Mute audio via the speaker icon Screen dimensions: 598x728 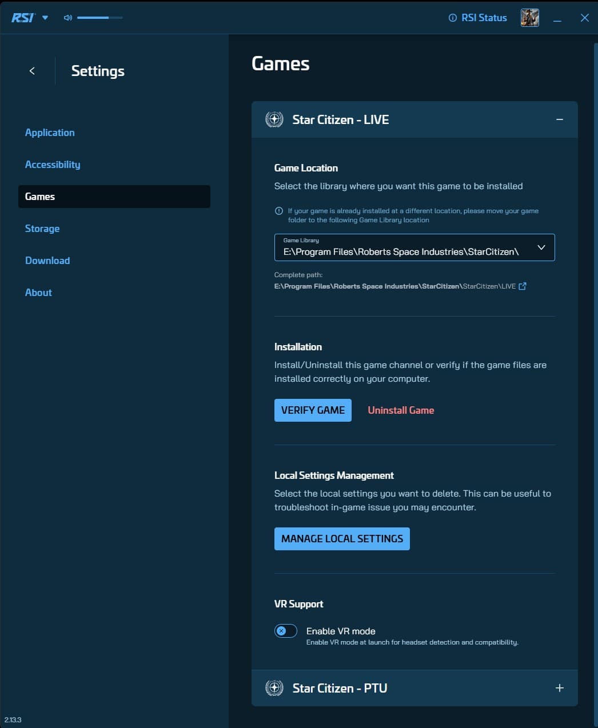click(68, 18)
